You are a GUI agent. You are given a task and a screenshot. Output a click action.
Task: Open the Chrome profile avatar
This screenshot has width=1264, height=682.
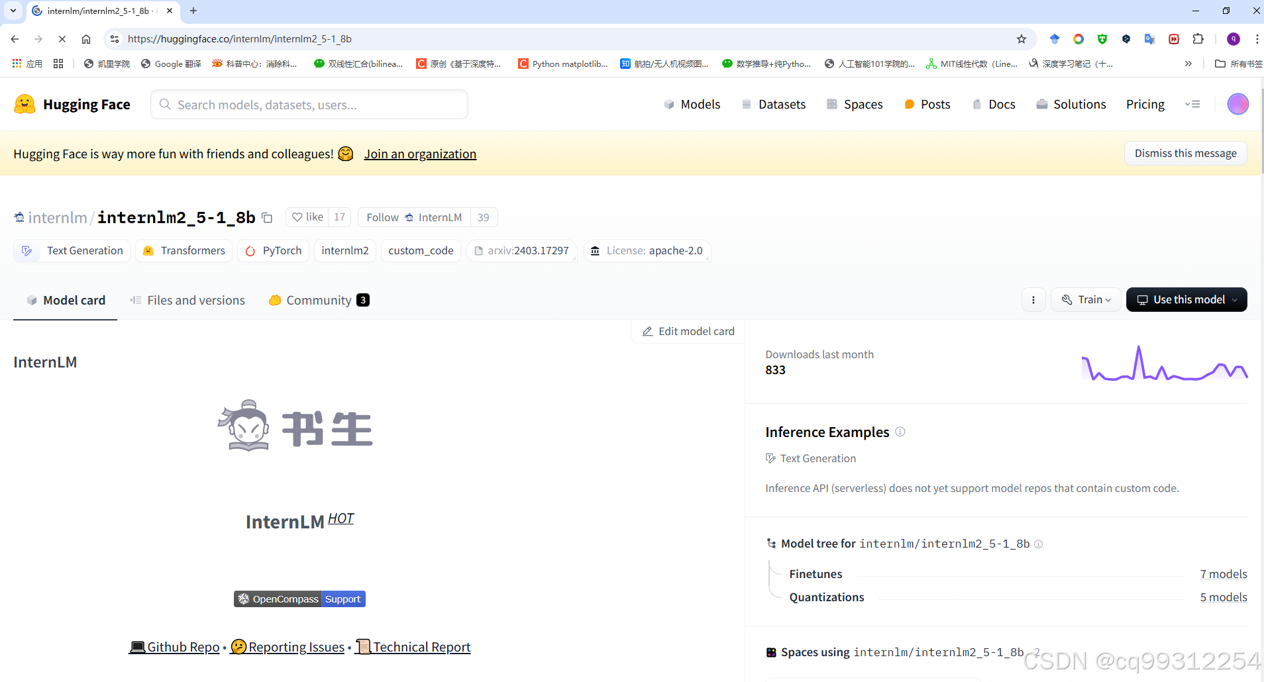click(1234, 39)
